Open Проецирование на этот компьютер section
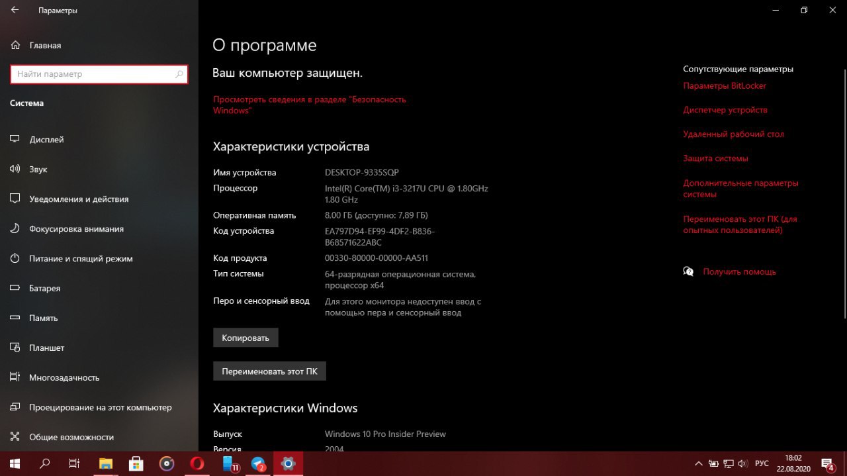 99,408
